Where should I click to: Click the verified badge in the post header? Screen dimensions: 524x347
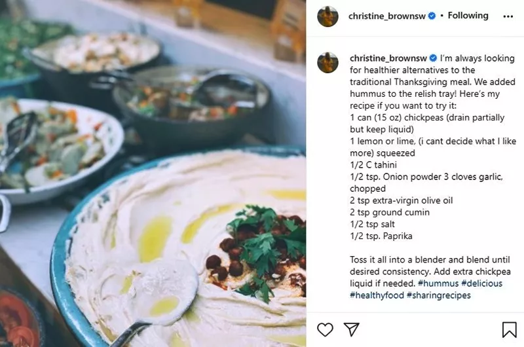432,16
